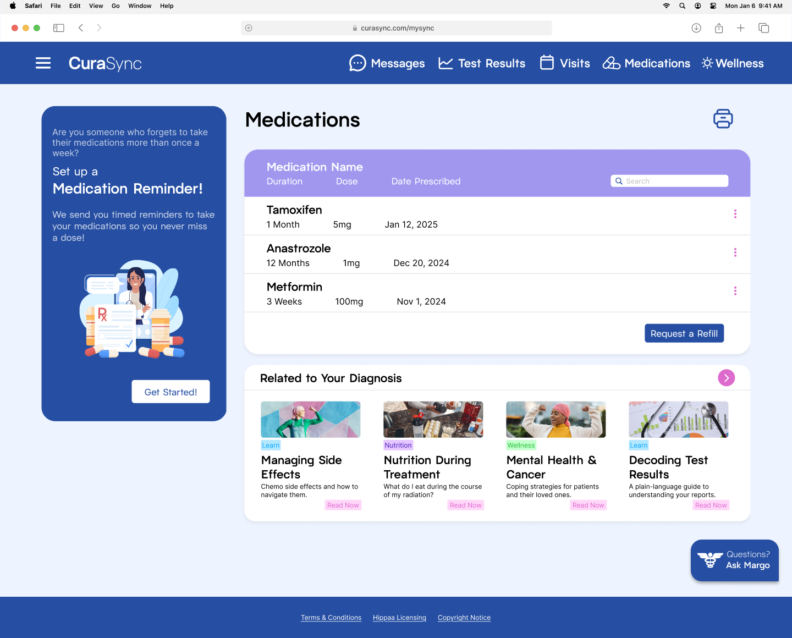Select Medications in top navigation

(x=646, y=63)
